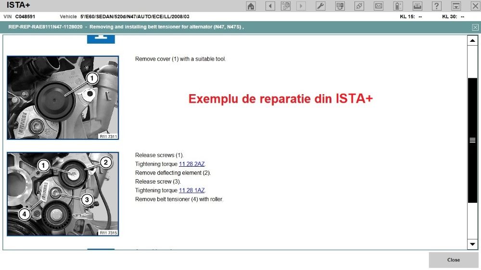Click the text 'Remove cover (1) with a suitable tool.'

[180, 59]
